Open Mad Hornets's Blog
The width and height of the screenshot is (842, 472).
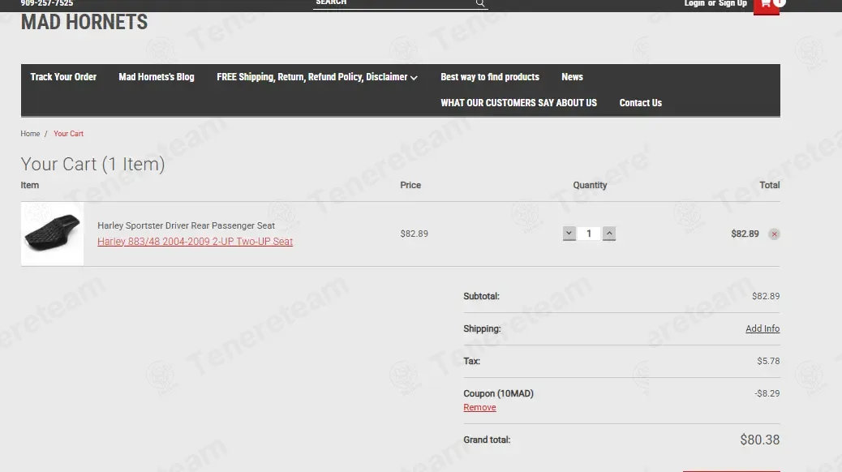157,77
